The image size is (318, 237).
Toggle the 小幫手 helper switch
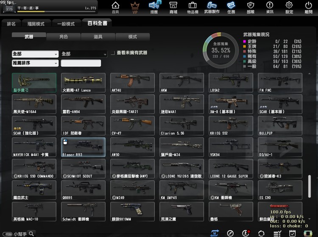click(x=8, y=234)
